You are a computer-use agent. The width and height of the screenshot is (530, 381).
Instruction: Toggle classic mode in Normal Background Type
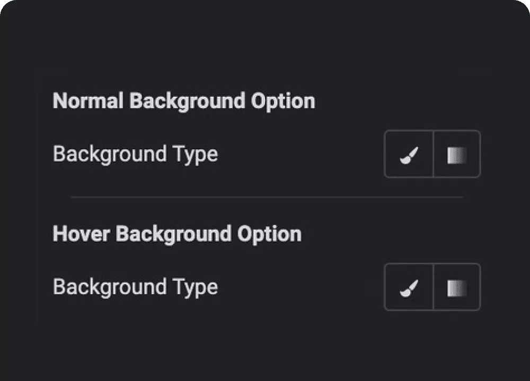[409, 154]
